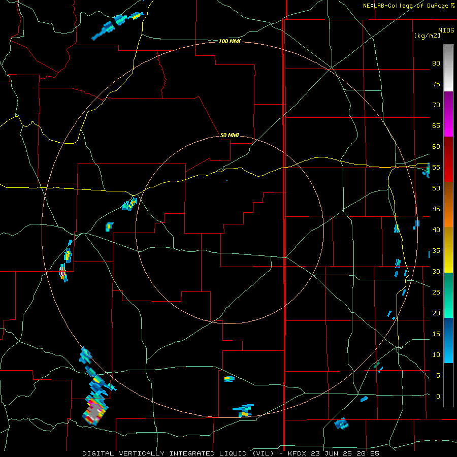Click the legend value 35
Image resolution: width=457 pixels, height=457 pixels.
(436, 251)
